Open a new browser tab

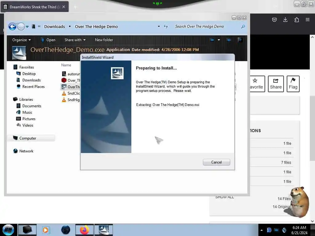(x=75, y=7)
